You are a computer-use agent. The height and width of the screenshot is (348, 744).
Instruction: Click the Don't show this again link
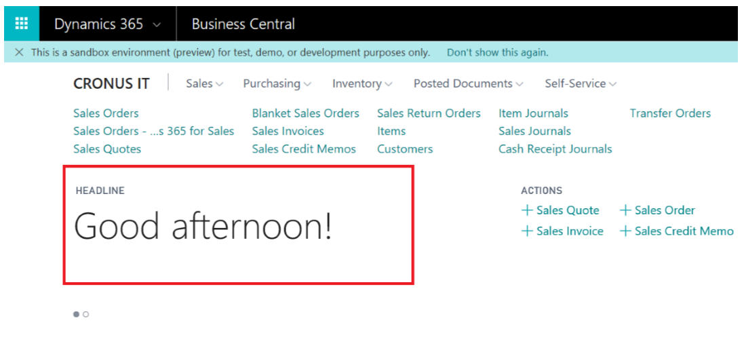(x=498, y=52)
